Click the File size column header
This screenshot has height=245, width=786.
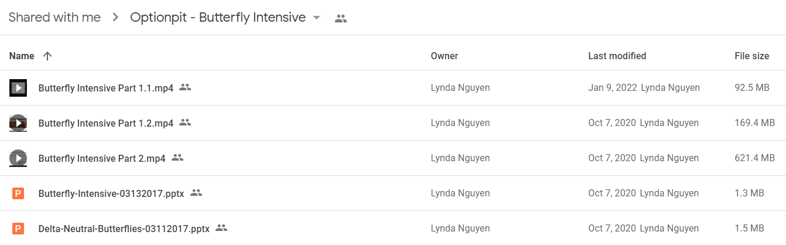click(x=752, y=56)
